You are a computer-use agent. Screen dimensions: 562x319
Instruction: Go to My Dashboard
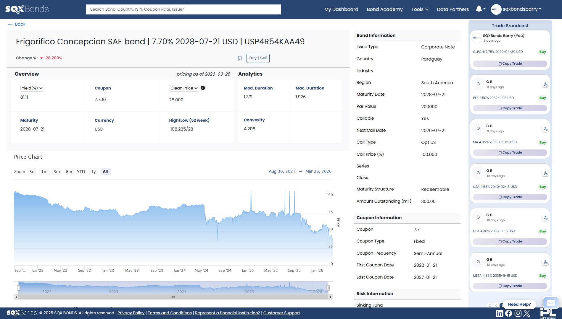(x=341, y=9)
